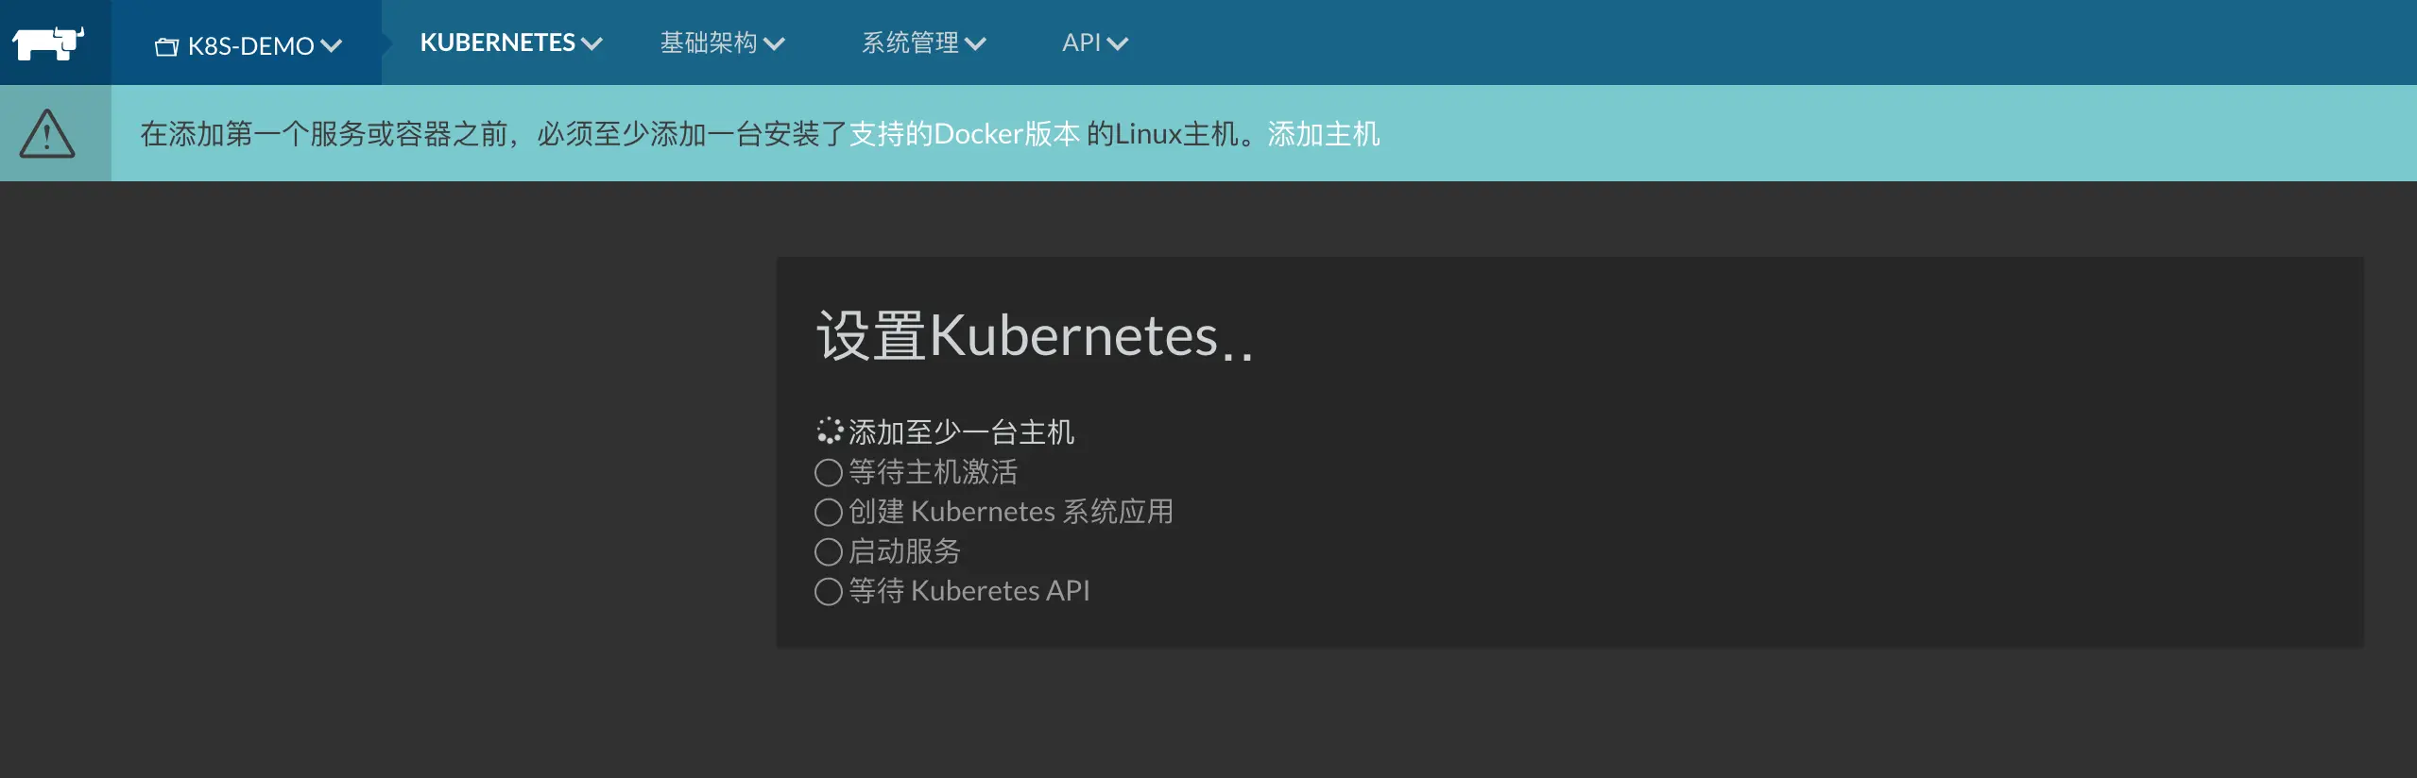Open the K8S-DEMO environment dropdown
The height and width of the screenshot is (778, 2417).
[249, 45]
